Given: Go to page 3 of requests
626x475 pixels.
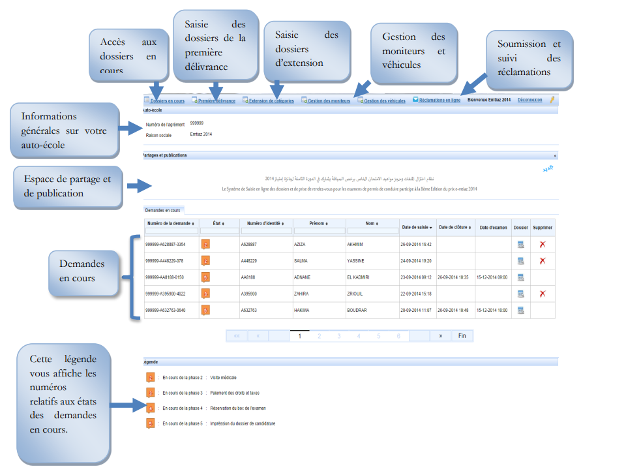Looking at the screenshot, I should (x=339, y=336).
